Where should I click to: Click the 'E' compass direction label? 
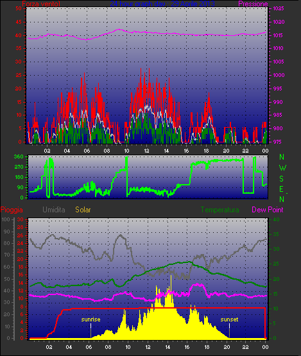pos(282,189)
